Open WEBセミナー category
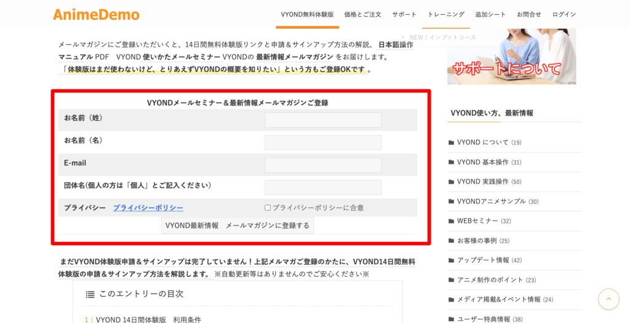630x323 pixels. [x=477, y=221]
